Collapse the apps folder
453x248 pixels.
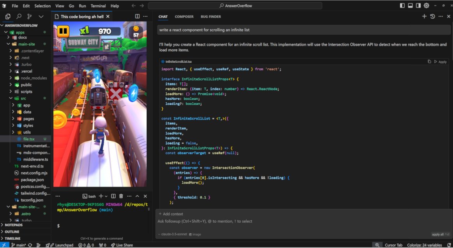[6, 32]
